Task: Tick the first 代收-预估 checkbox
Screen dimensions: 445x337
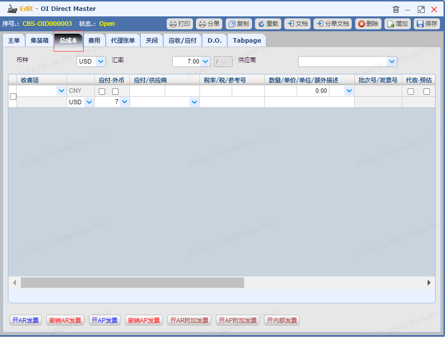Action: click(411, 91)
